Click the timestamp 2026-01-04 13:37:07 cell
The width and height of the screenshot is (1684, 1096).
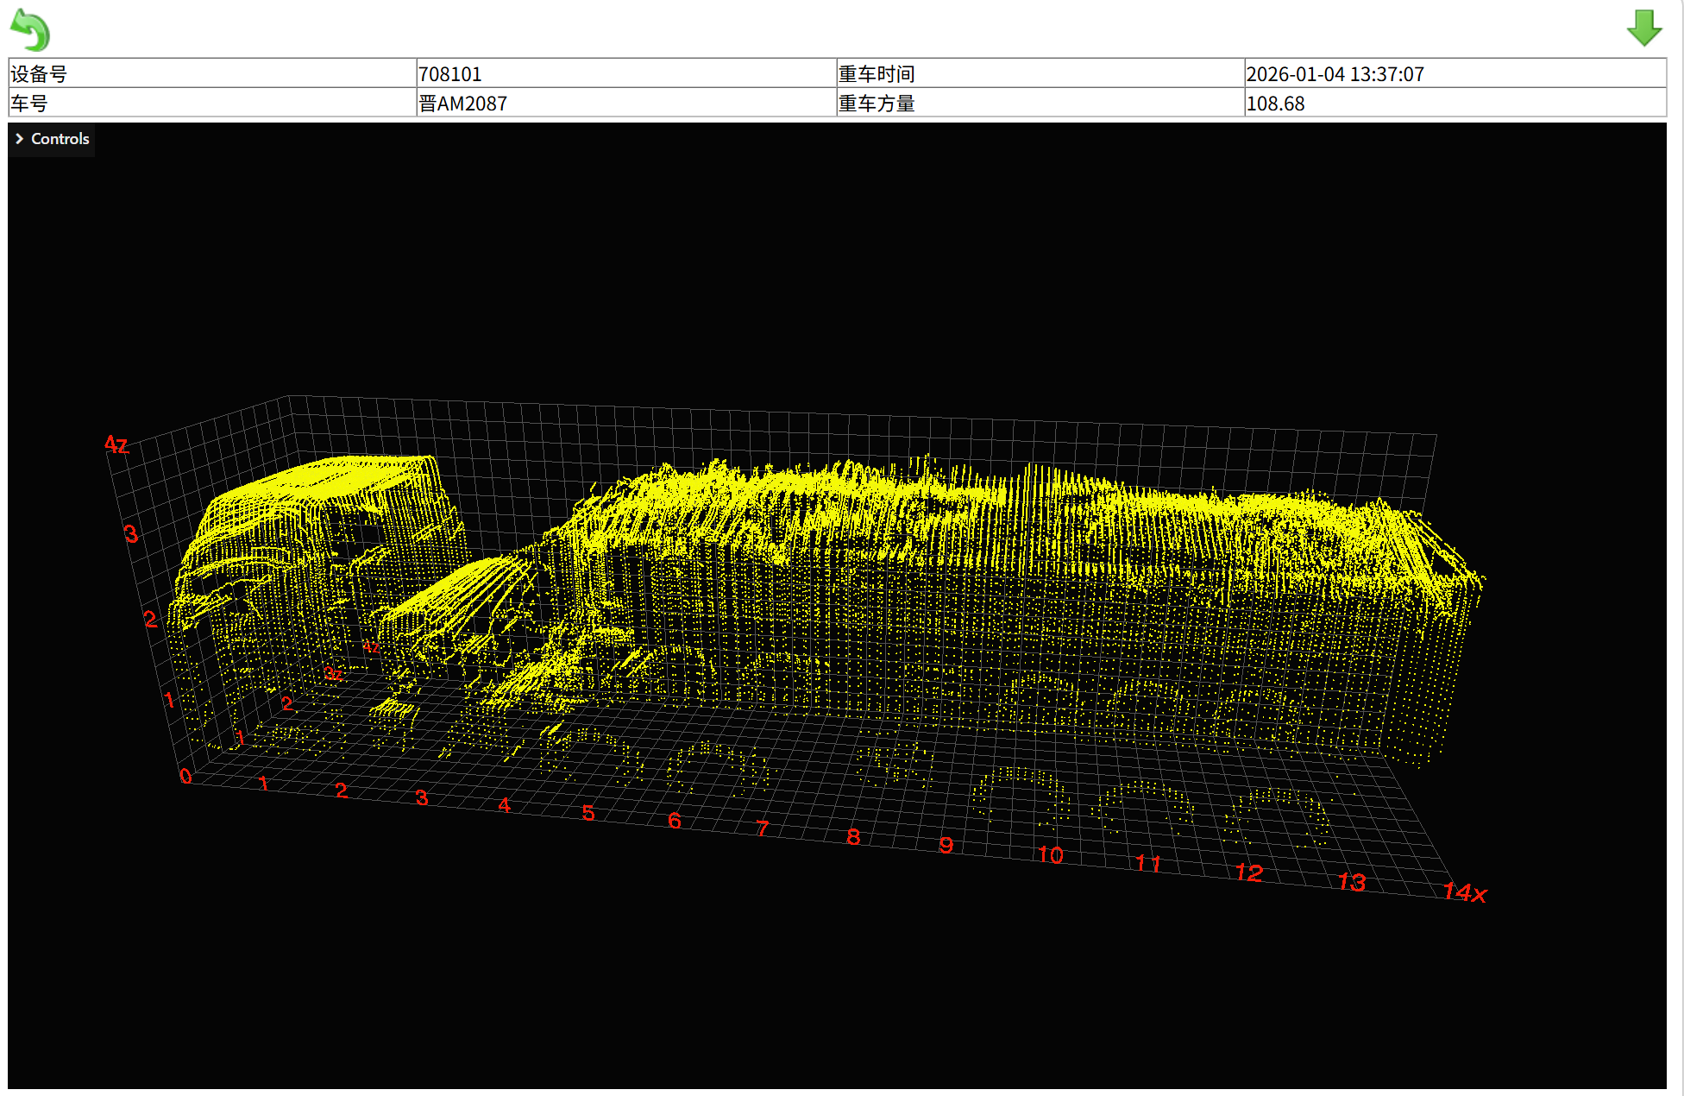point(1335,74)
